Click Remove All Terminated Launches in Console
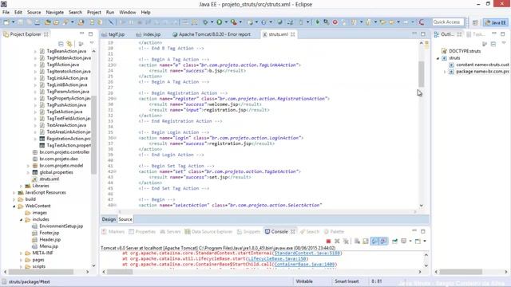 [x=346, y=241]
